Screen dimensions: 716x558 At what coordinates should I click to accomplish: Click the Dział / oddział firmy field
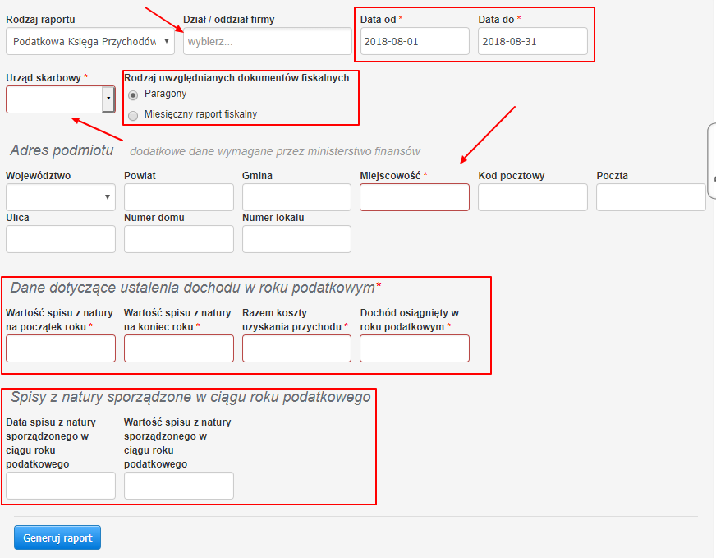267,42
